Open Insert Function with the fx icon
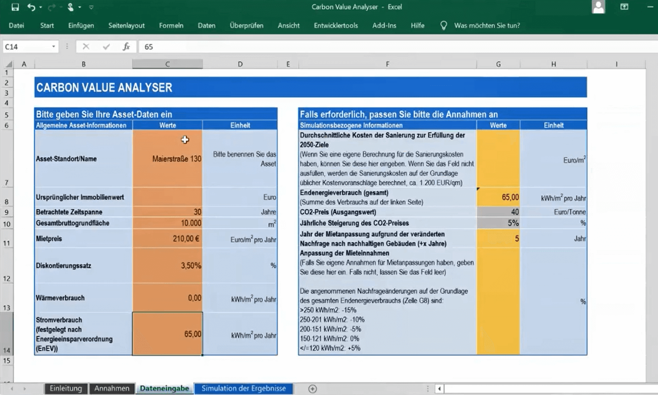This screenshot has width=658, height=395. [126, 47]
